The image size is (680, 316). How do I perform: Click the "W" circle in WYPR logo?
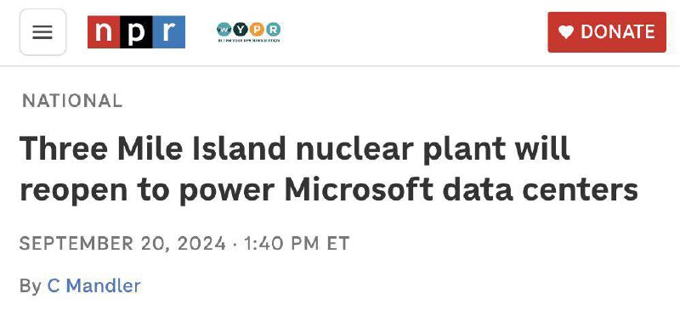tap(224, 30)
